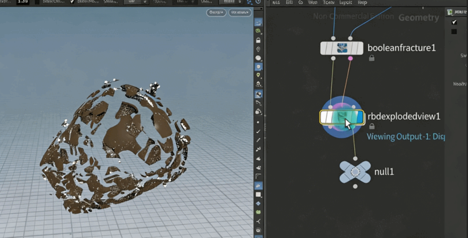Click the lock badge under rbdexplodedview1 label

(372, 127)
